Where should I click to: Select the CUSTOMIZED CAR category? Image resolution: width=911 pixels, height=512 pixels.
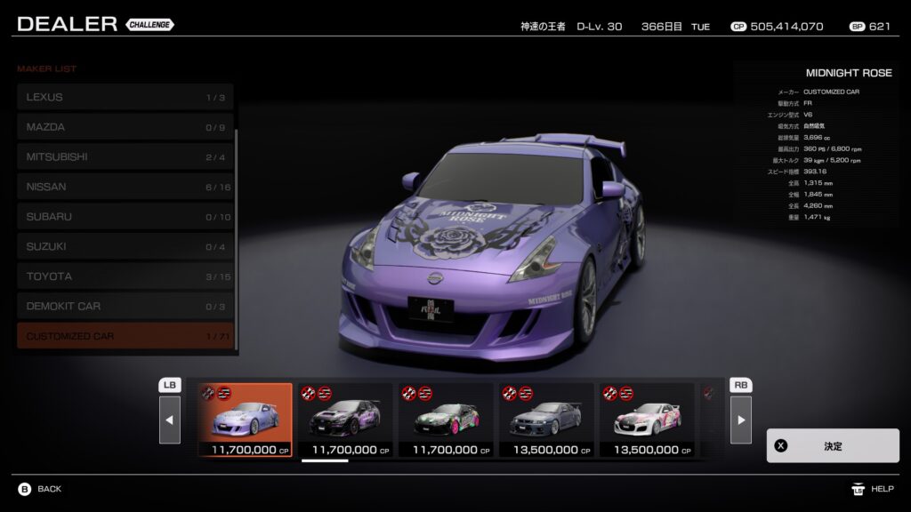point(125,336)
